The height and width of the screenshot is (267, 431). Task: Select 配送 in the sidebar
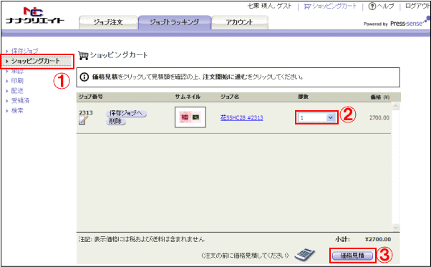pos(17,91)
